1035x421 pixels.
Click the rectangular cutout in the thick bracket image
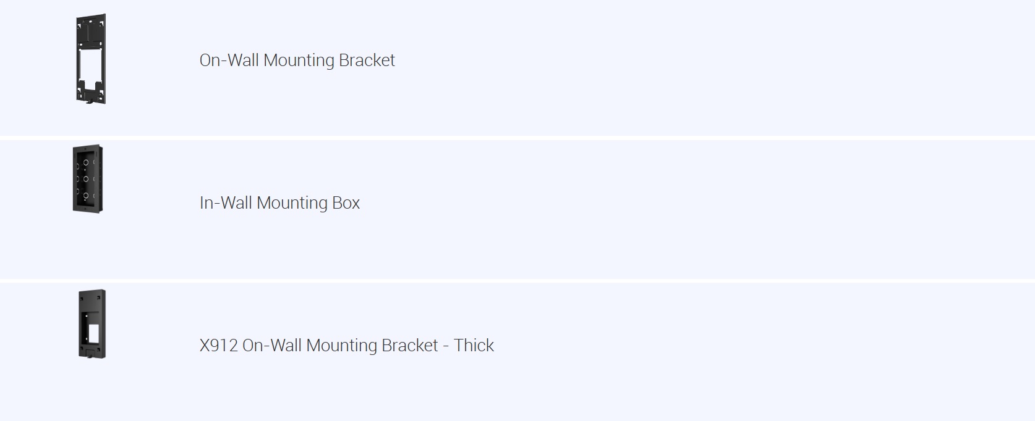coord(93,333)
